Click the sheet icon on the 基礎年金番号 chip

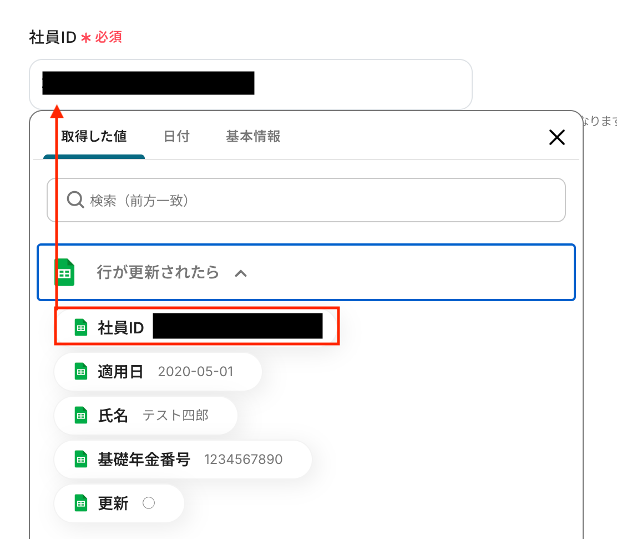(x=80, y=459)
